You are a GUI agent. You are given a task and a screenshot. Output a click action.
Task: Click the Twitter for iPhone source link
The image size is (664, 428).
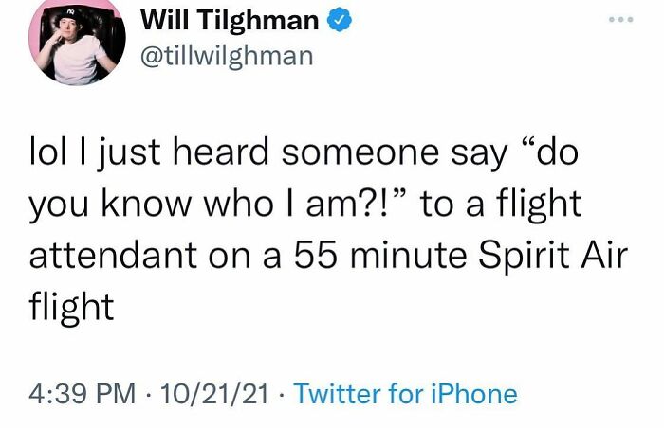[406, 393]
